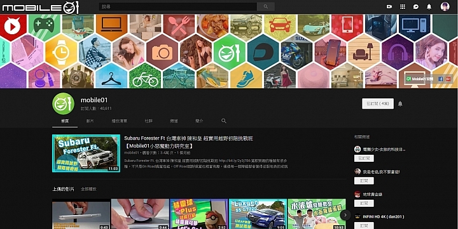Image resolution: width=458 pixels, height=229 pixels.
Task: Show next videos with the carousel arrow
Action: point(345,215)
